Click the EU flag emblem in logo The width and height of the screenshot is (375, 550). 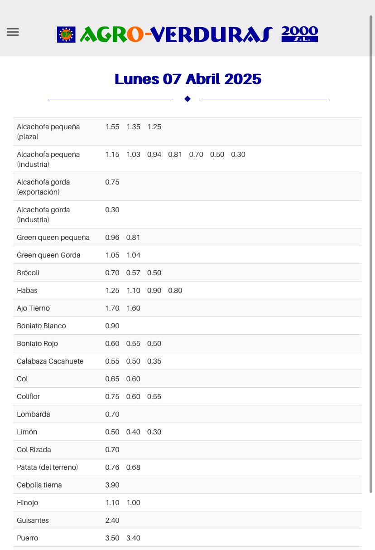[66, 34]
